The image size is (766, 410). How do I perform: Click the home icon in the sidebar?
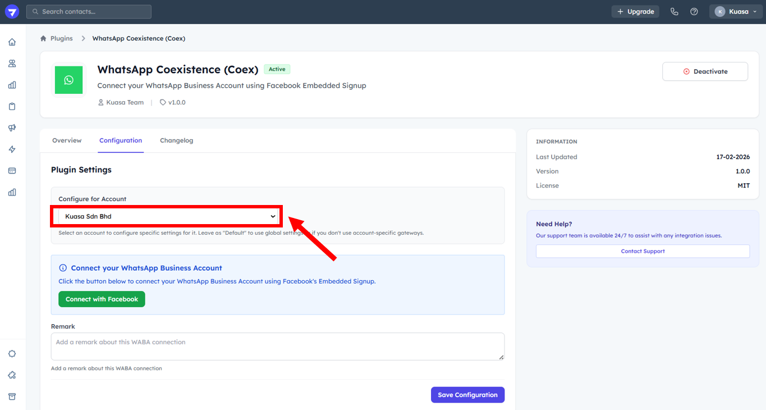[x=12, y=42]
